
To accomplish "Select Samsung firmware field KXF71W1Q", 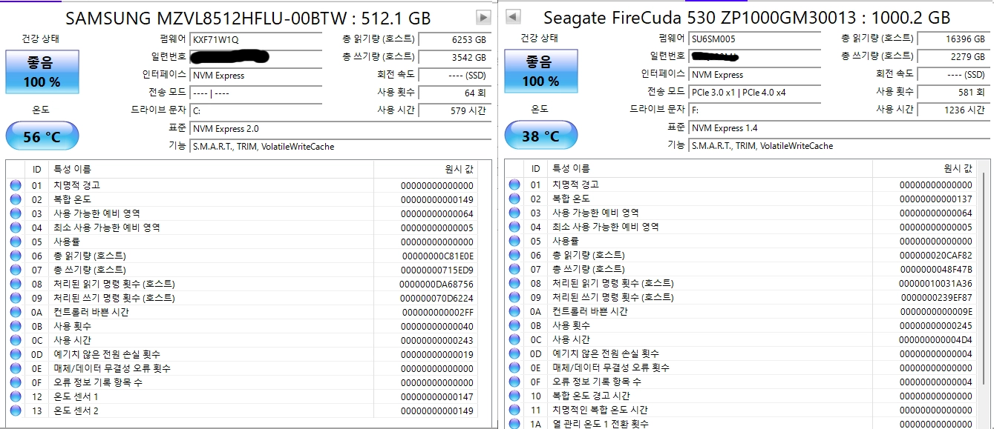I will point(256,39).
